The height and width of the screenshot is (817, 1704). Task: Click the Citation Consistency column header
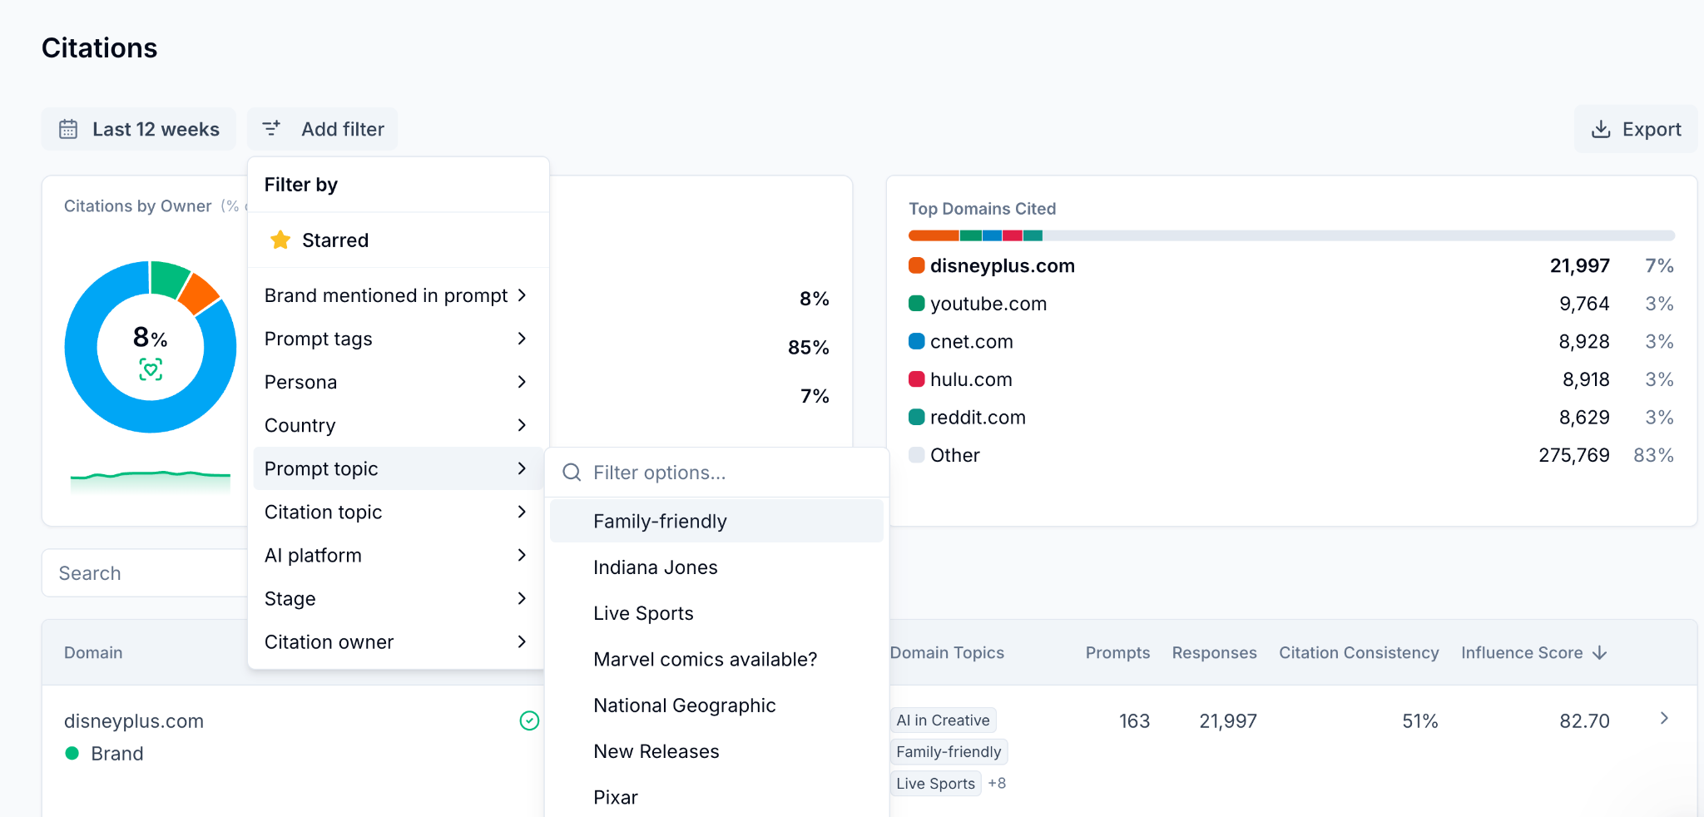[1359, 653]
